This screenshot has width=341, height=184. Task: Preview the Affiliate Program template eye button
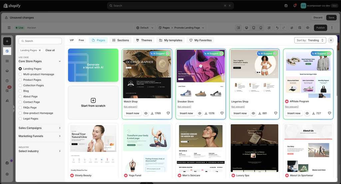click(x=307, y=113)
